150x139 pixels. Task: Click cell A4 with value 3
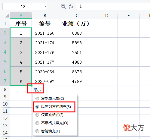tap(21, 52)
